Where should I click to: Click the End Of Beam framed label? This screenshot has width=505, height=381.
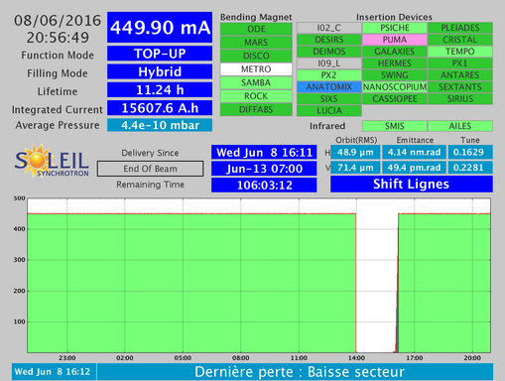[x=150, y=169]
